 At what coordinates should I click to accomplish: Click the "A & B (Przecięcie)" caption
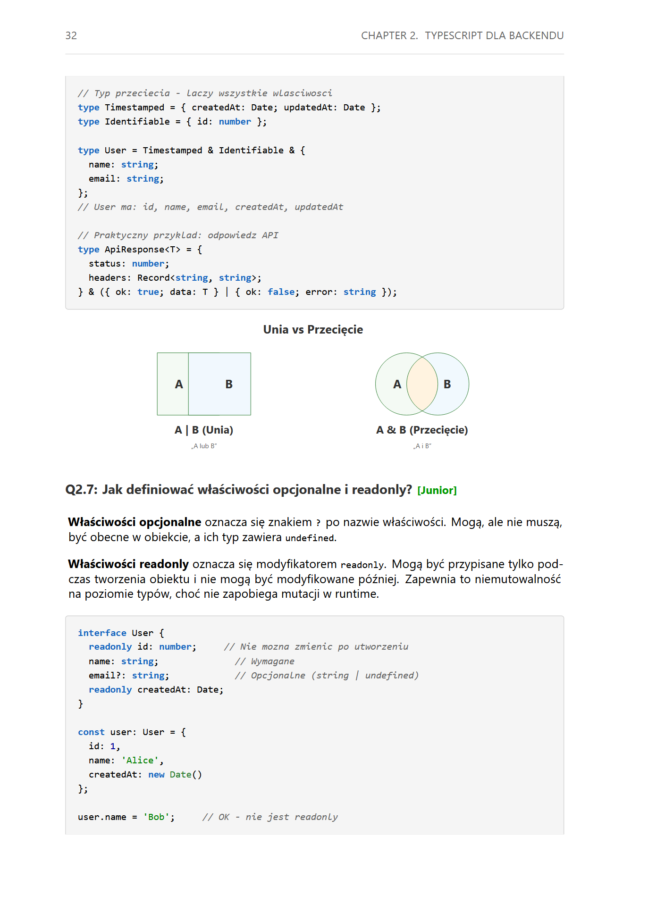point(422,430)
